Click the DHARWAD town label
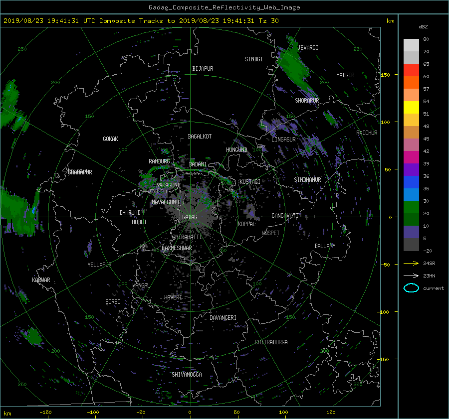This screenshot has width=449, height=419. click(x=130, y=213)
